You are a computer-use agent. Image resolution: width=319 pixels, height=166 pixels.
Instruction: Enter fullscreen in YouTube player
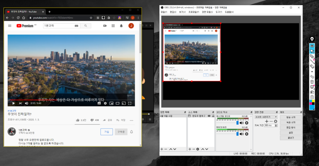tap(130, 103)
